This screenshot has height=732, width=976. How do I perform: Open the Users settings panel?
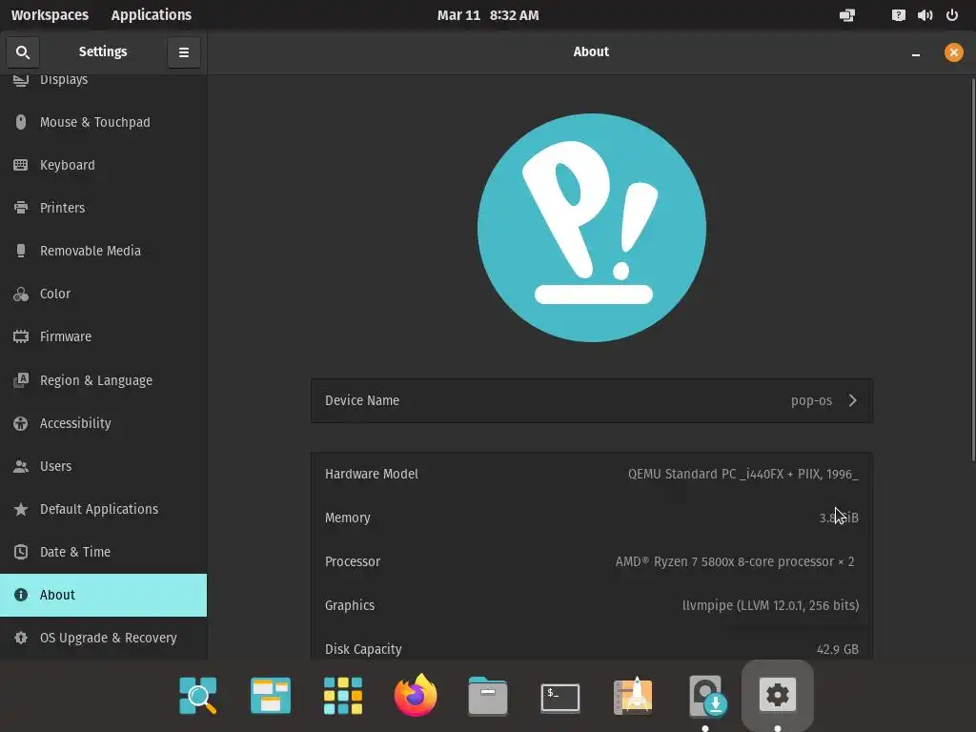[103, 466]
